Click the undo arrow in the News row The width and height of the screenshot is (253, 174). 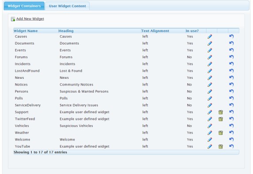(231, 78)
